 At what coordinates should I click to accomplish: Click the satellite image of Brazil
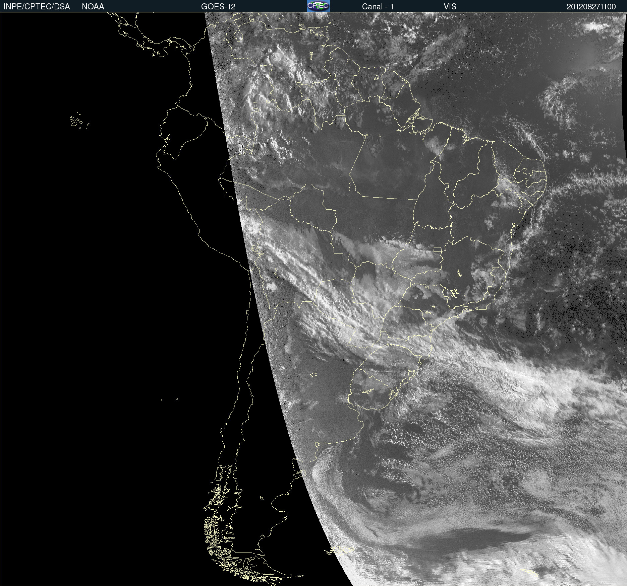313,299
